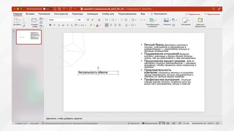
Task: Click the Рисунок (Picture) icon
Action: point(166,20)
